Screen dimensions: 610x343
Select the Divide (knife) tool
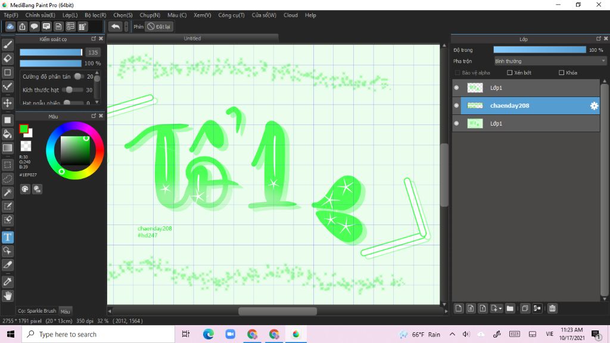click(7, 265)
